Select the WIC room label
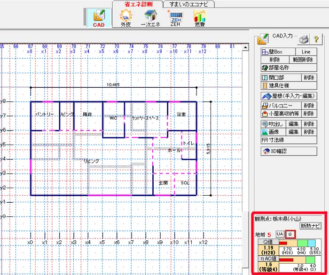 113,118
